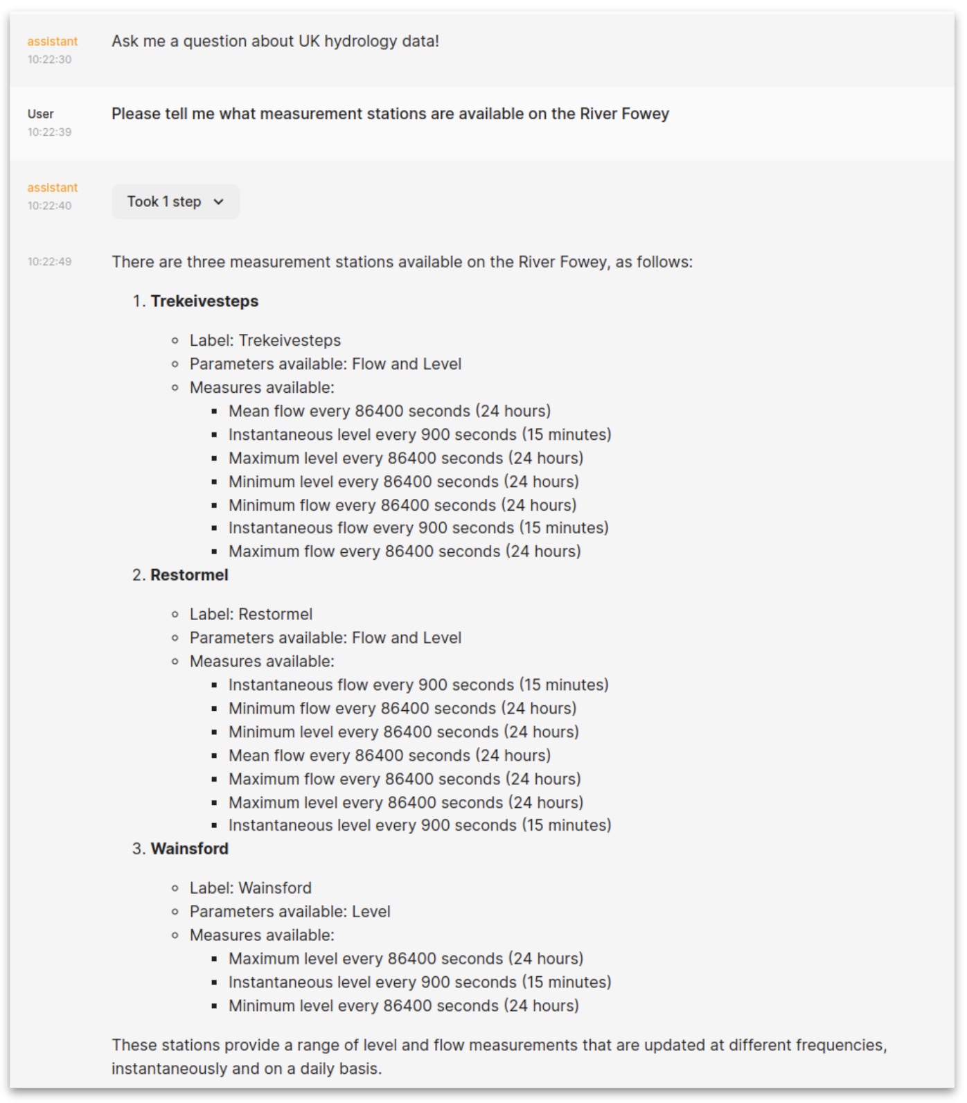Click the bold Restormel station heading
This screenshot has width=967, height=1103.
(189, 575)
